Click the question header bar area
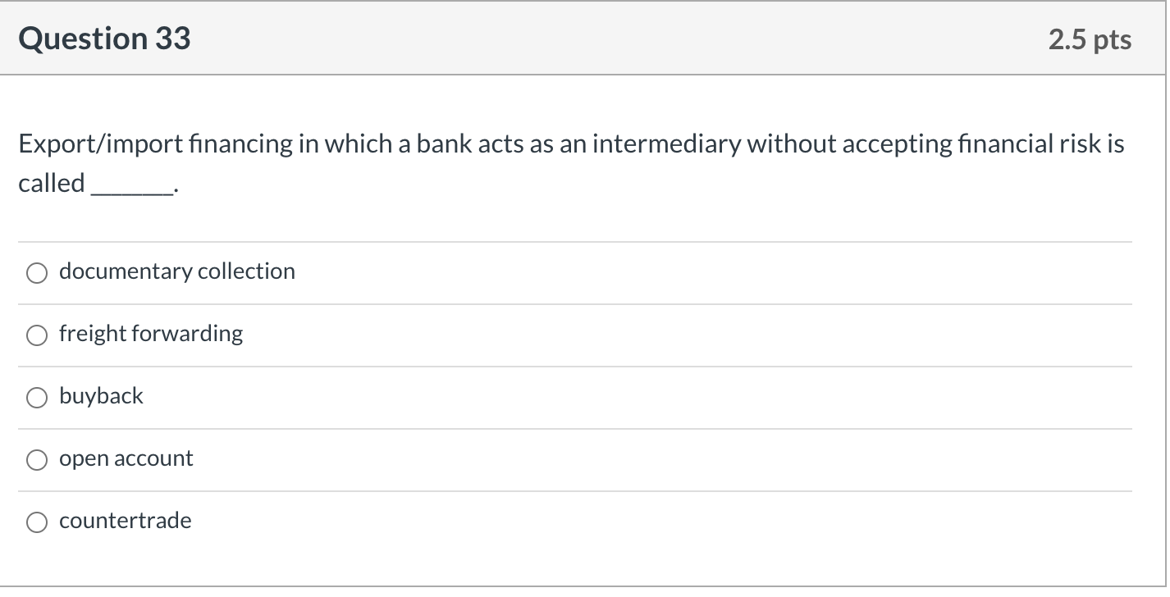The height and width of the screenshot is (597, 1170). point(574,38)
